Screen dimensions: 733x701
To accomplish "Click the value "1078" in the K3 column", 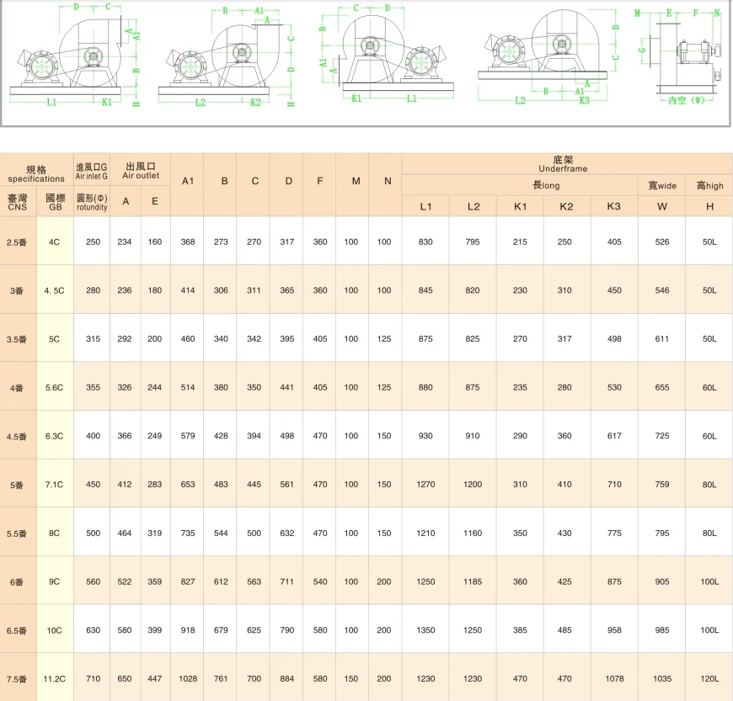I will point(614,678).
